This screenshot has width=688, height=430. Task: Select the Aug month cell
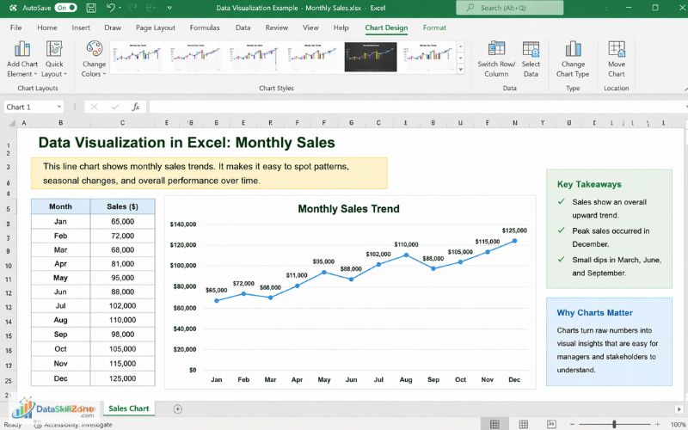60,320
